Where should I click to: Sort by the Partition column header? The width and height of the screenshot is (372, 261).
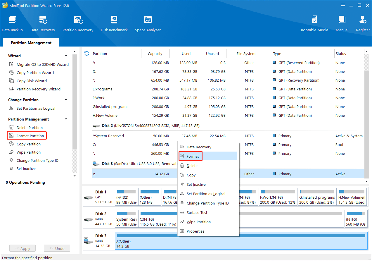point(116,54)
